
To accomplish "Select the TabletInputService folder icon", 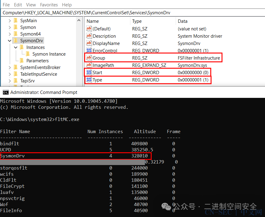I will 15,74.
